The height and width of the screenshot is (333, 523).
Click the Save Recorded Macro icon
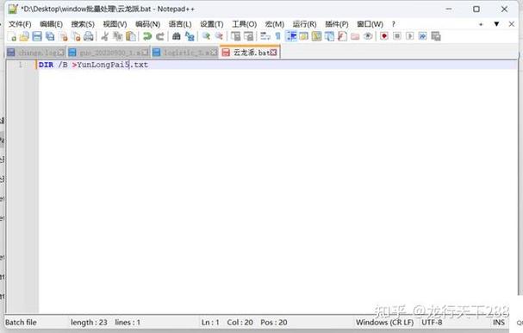tap(436, 36)
